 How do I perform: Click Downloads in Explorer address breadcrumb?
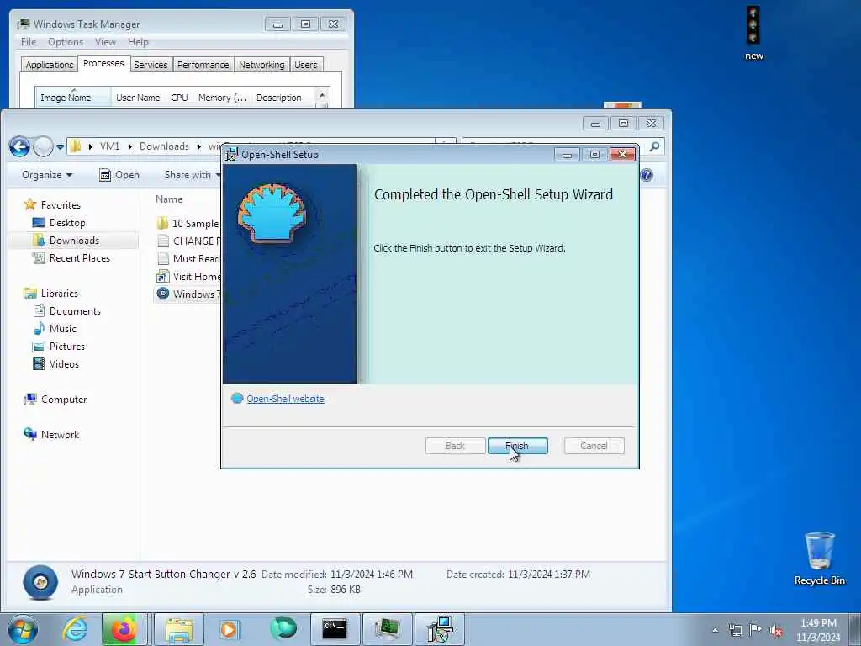point(164,146)
